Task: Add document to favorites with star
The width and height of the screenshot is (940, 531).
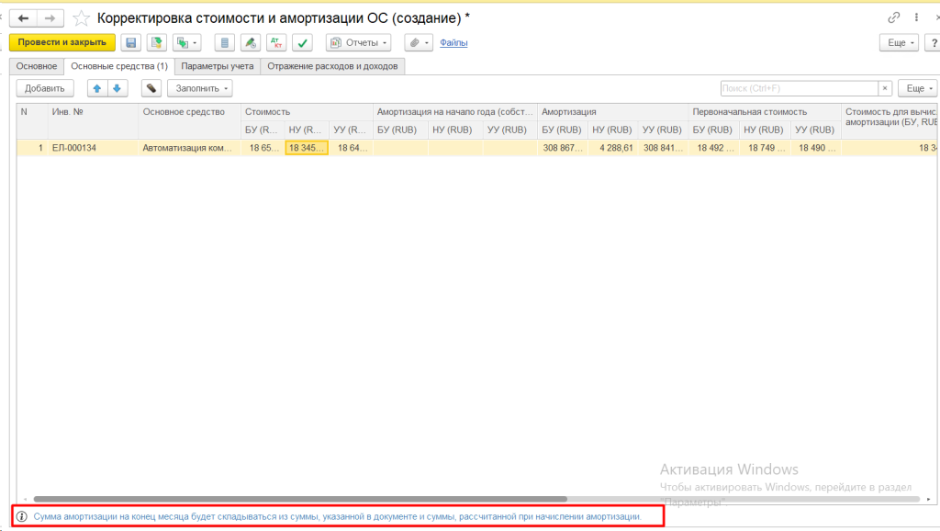Action: coord(82,17)
